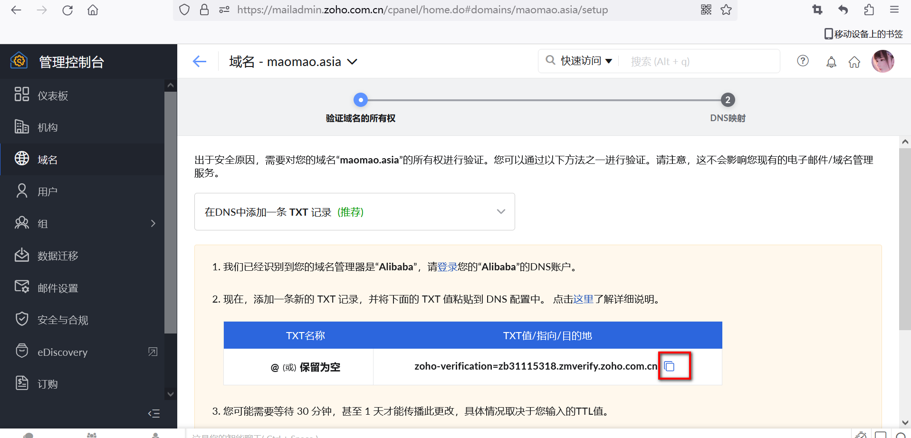Open the tracking protection shield
Viewport: 911px width, 438px height.
tap(184, 10)
